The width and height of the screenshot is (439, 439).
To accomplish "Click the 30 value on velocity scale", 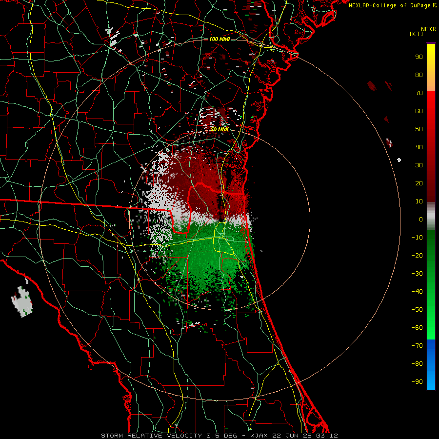I will (x=419, y=165).
